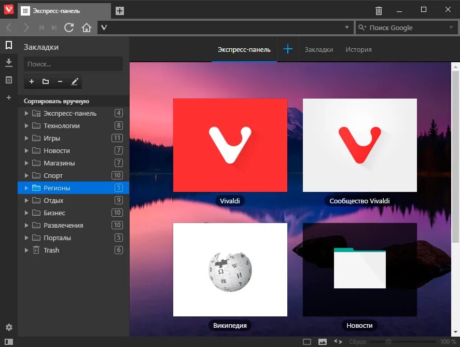Expand the Магазины folder

(26, 163)
